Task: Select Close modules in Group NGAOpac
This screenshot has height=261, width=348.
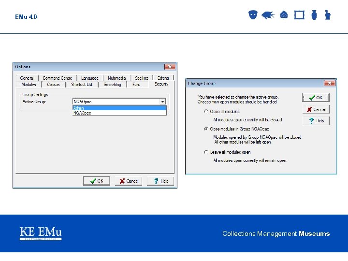Action: click(x=236, y=129)
